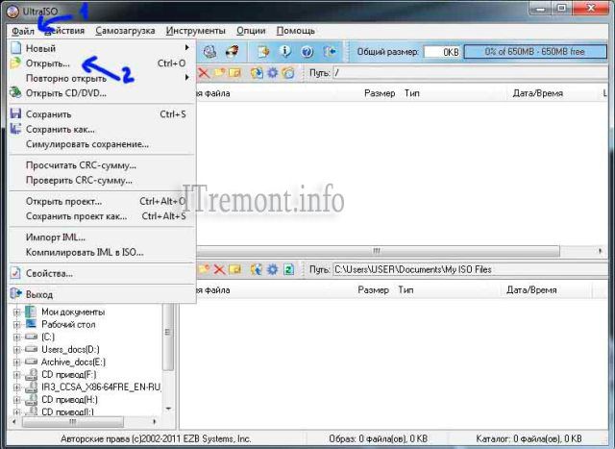Open the Файл menu
Viewport: 615px width, 449px height.
(x=23, y=31)
